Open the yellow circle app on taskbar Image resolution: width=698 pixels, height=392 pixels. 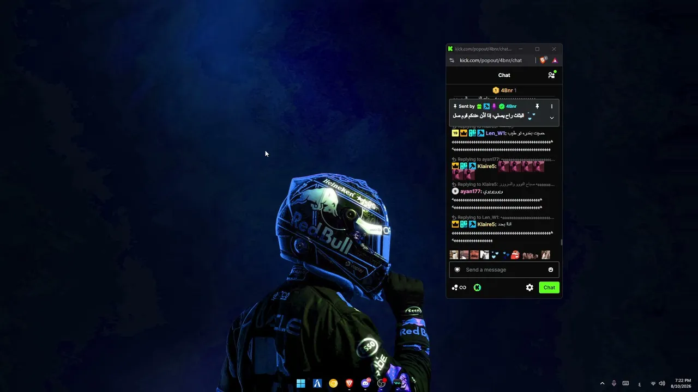333,383
